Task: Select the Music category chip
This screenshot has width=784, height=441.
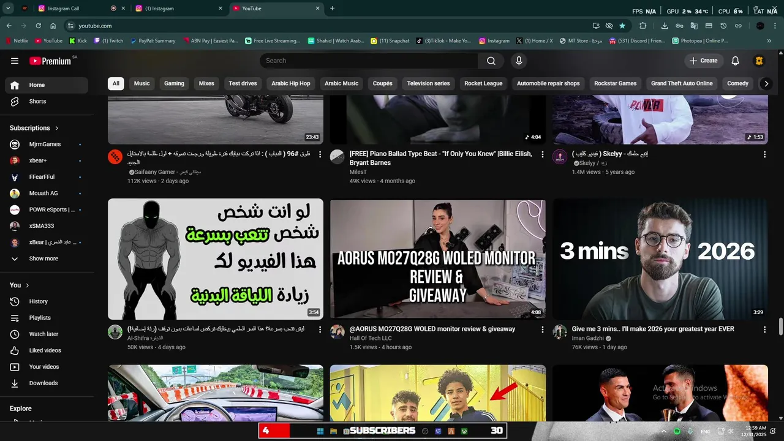Action: click(142, 83)
